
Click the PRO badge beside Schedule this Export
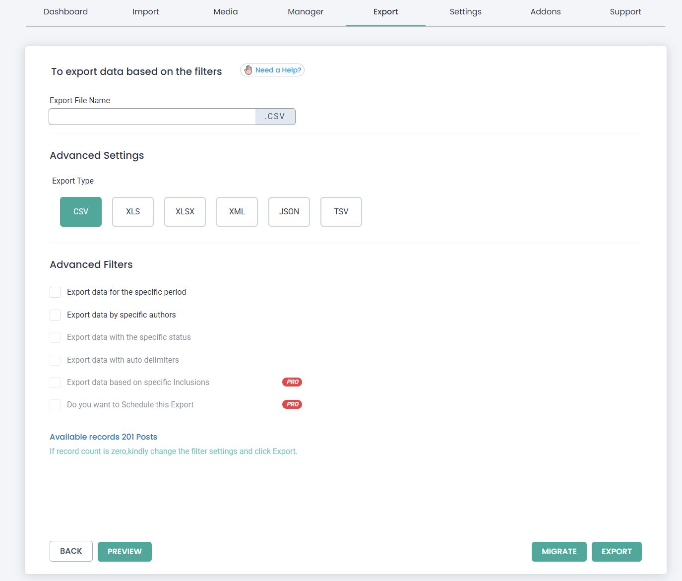click(x=292, y=404)
